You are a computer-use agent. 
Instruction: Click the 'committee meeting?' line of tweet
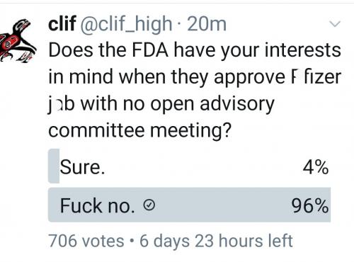(139, 130)
